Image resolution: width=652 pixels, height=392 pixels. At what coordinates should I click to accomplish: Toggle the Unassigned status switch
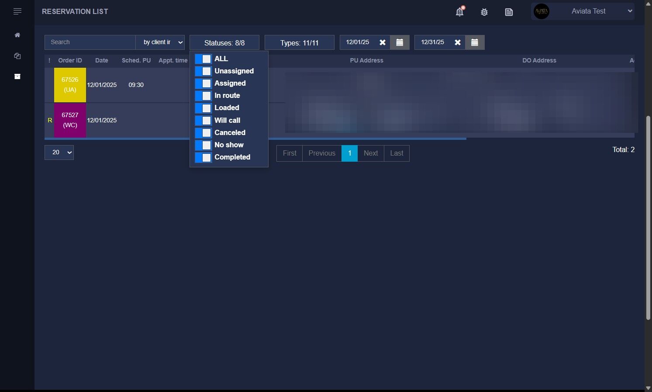[204, 71]
